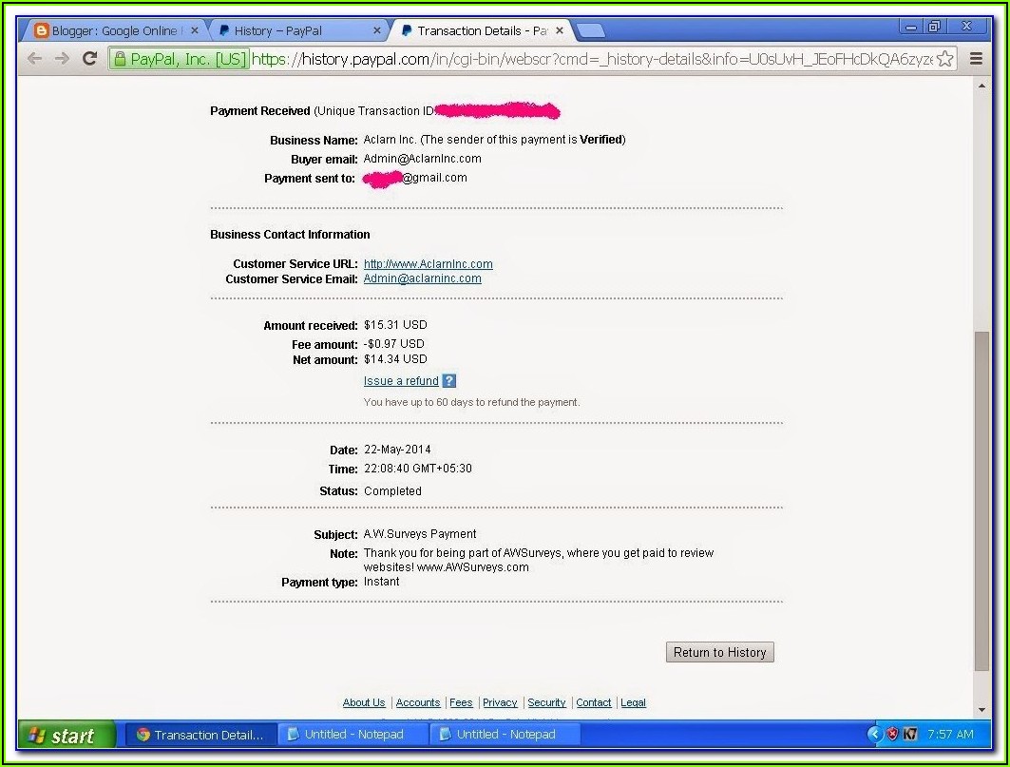1010x767 pixels.
Task: Click the browser Forward arrow
Action: point(62,59)
